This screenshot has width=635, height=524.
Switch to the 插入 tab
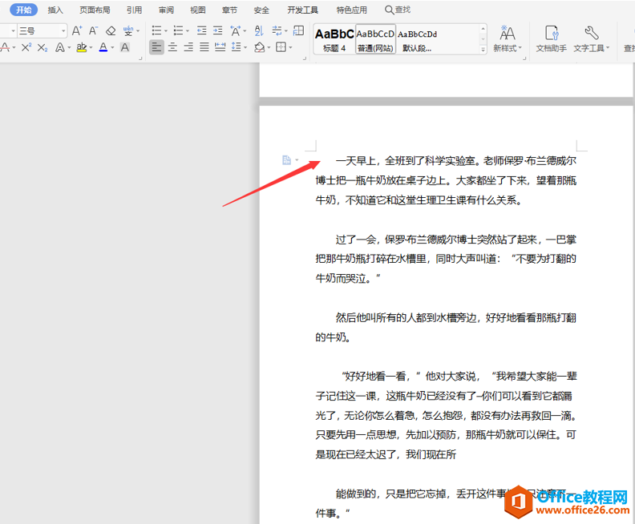[x=55, y=10]
